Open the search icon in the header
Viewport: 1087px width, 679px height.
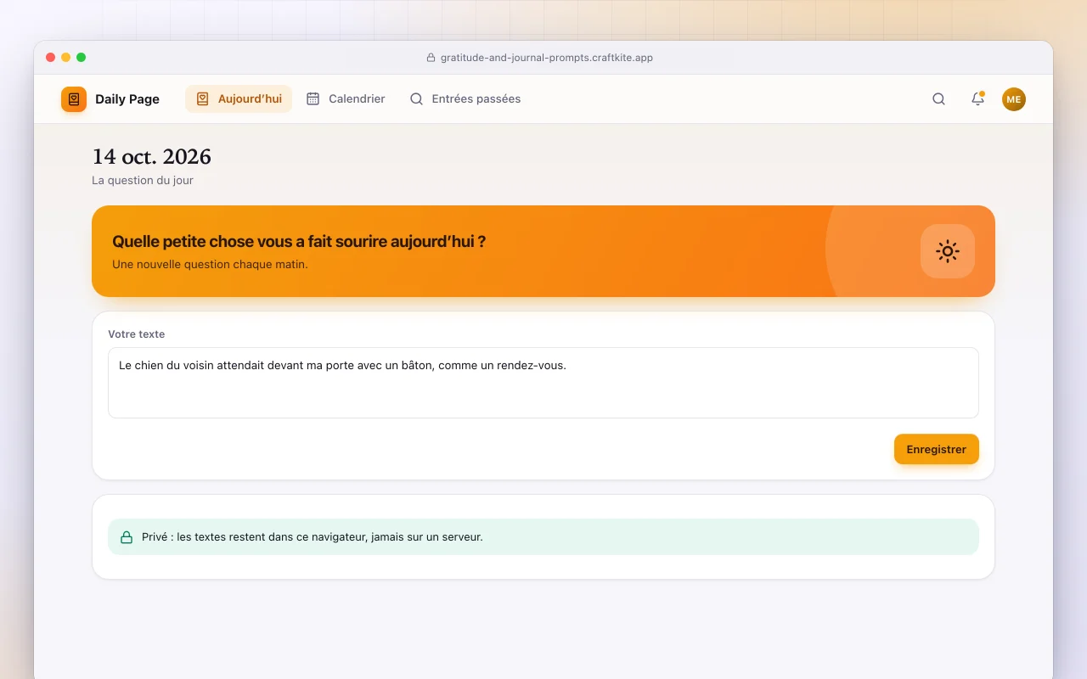coord(938,99)
